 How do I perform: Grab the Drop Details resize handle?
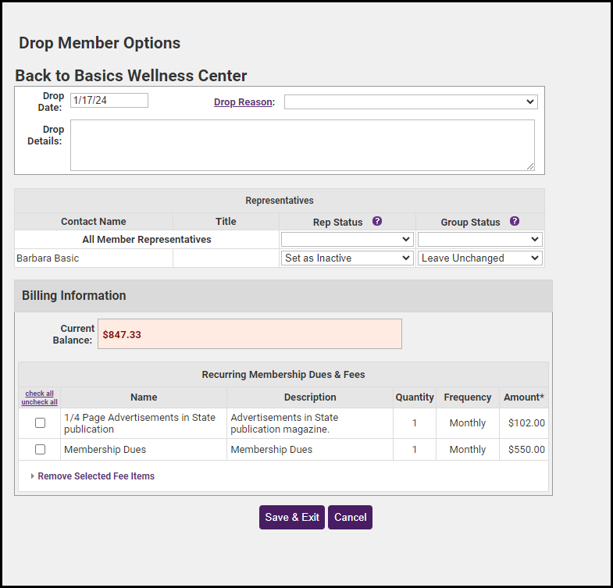(530, 166)
